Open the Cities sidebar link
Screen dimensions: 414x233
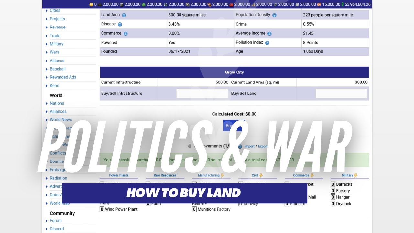55,10
